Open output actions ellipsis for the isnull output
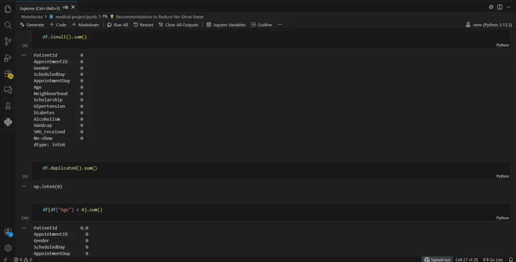 24,55
